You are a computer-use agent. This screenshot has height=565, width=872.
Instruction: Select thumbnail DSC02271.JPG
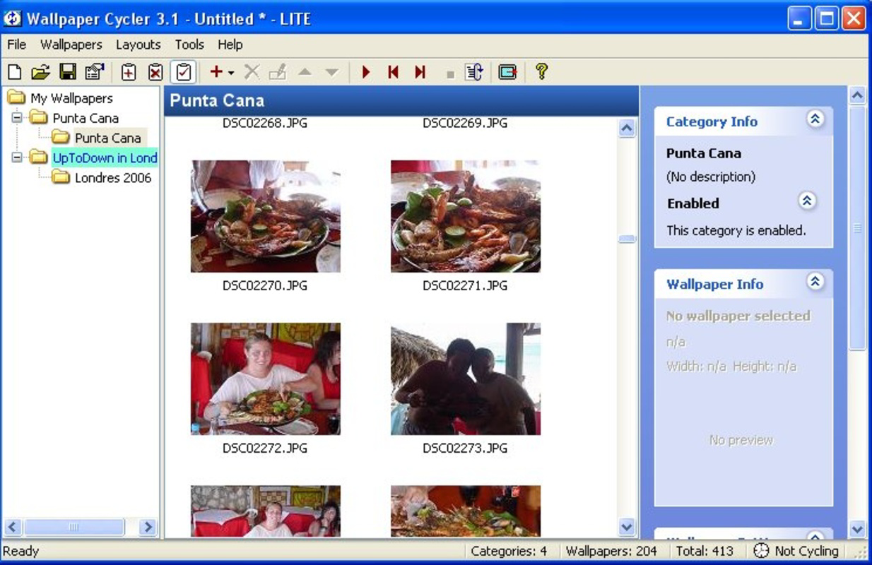coord(466,216)
